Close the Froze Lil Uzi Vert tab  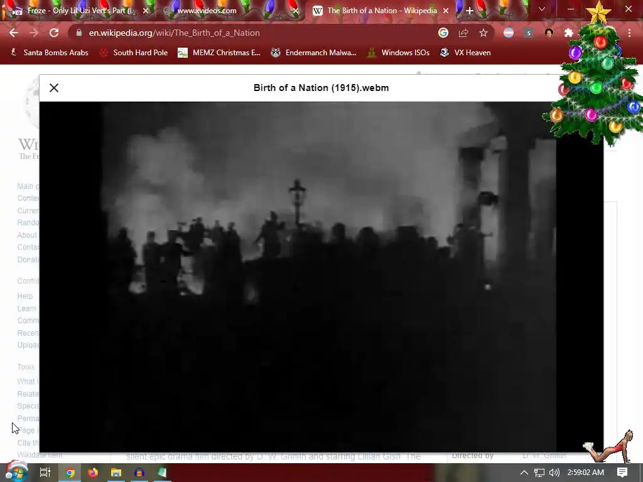[x=146, y=11]
